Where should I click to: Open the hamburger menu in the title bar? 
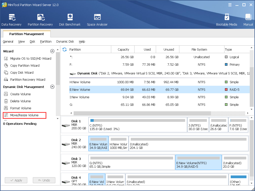coord(230,5)
